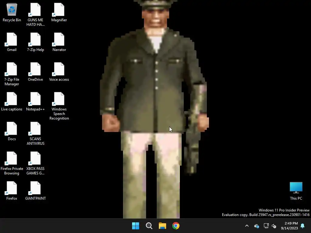311x233 pixels.
Task: Select the Voice access shortcut
Action: pos(59,72)
